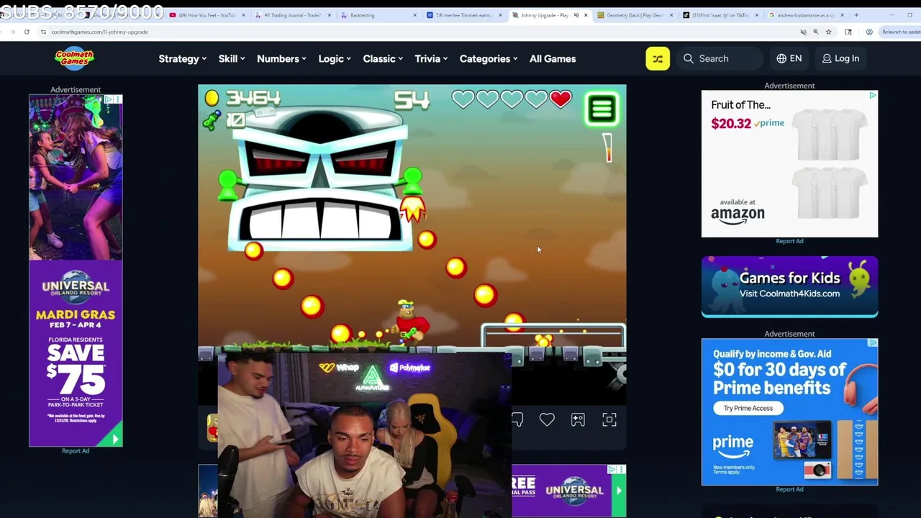921x518 pixels.
Task: Switch to the Backtesting tab
Action: pos(378,15)
